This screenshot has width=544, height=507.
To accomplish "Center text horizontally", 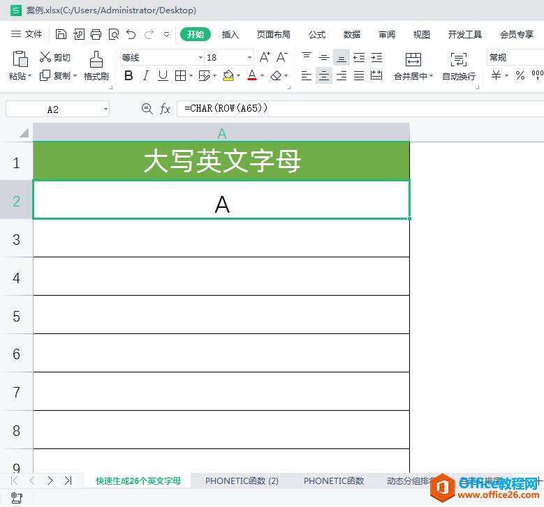I will point(324,75).
